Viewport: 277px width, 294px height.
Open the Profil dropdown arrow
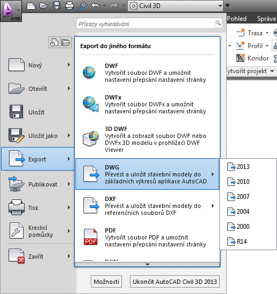pos(267,45)
